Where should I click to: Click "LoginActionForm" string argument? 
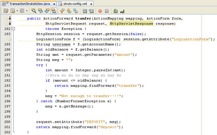[x=191, y=39]
